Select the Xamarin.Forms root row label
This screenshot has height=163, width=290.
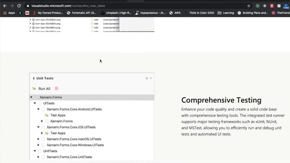click(51, 97)
